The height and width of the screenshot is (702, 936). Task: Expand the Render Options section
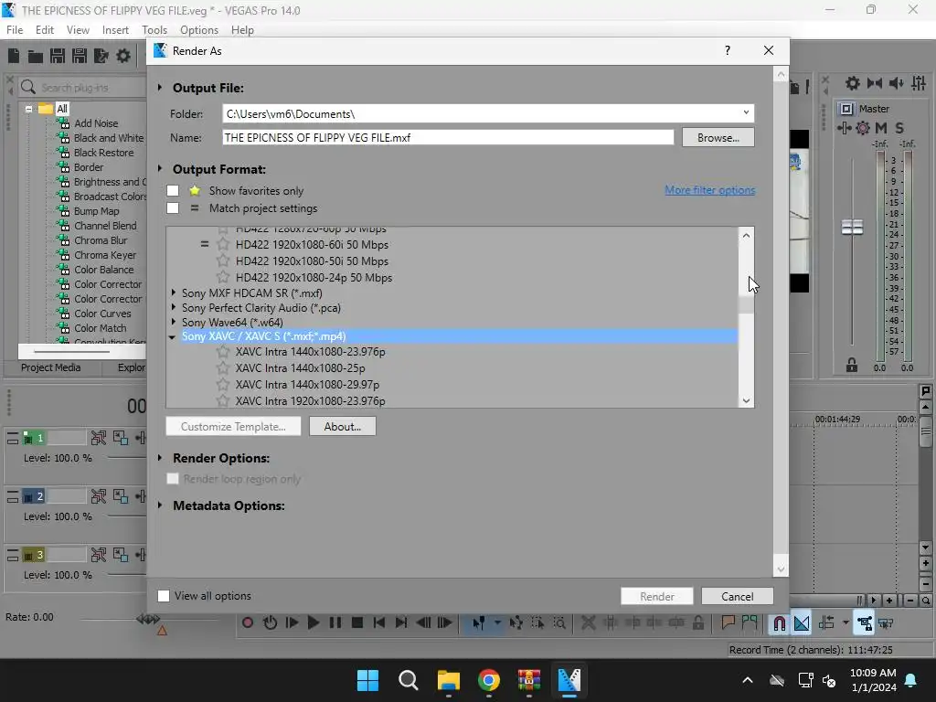coord(160,458)
